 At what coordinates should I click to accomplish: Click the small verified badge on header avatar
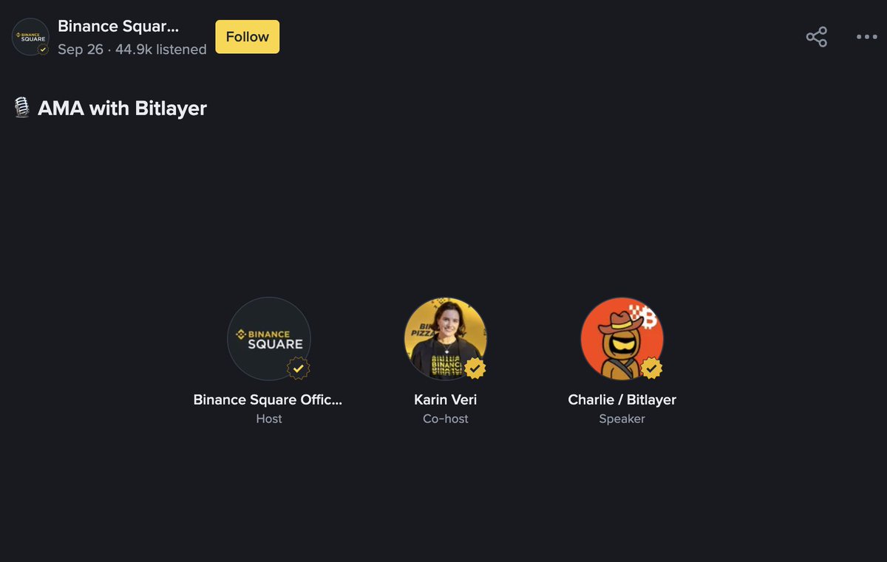pos(43,49)
